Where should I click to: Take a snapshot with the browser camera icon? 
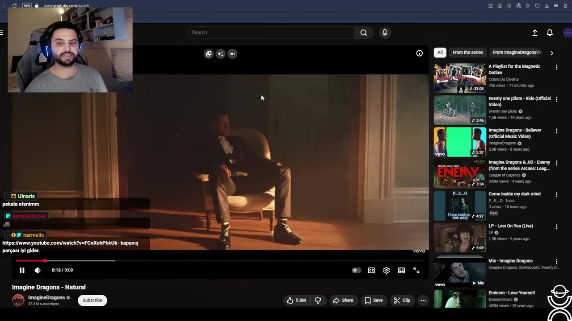(500, 6)
